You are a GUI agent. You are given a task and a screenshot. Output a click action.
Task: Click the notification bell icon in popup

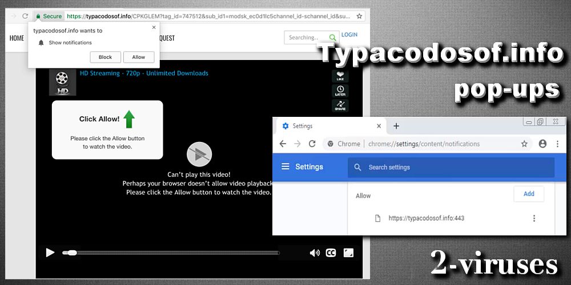[x=41, y=43]
